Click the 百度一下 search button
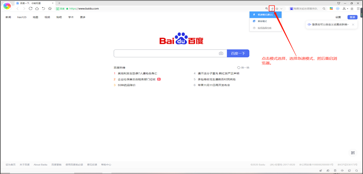The height and width of the screenshot is (174, 363). pos(238,53)
